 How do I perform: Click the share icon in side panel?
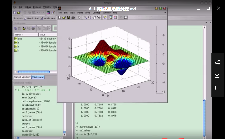[217, 63]
